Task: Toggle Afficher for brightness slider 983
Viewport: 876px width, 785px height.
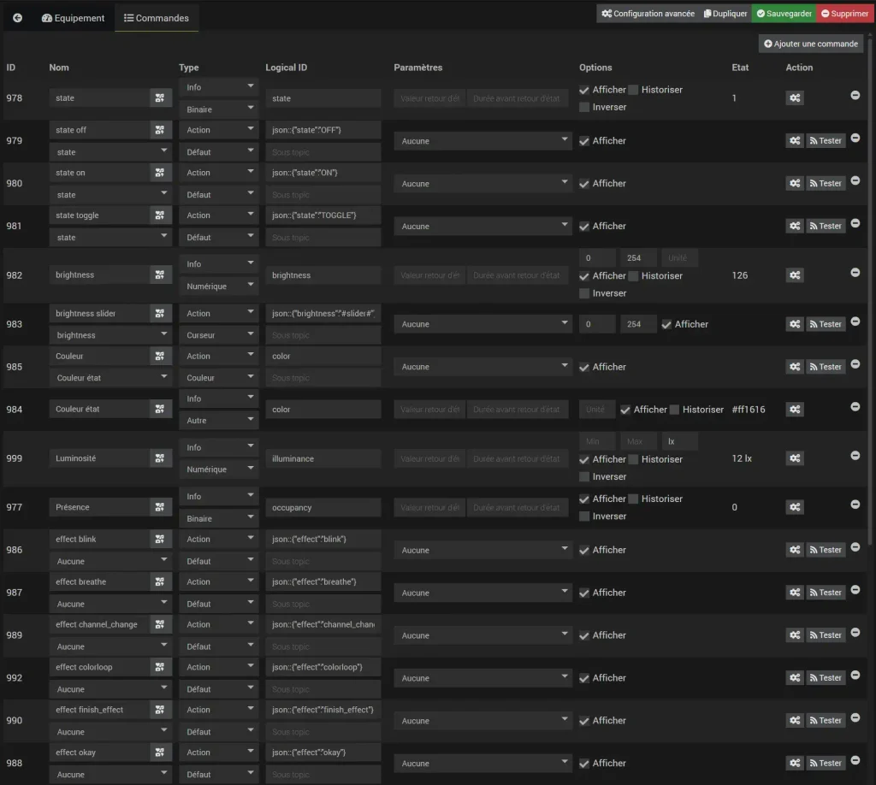Action: pyautogui.click(x=666, y=324)
